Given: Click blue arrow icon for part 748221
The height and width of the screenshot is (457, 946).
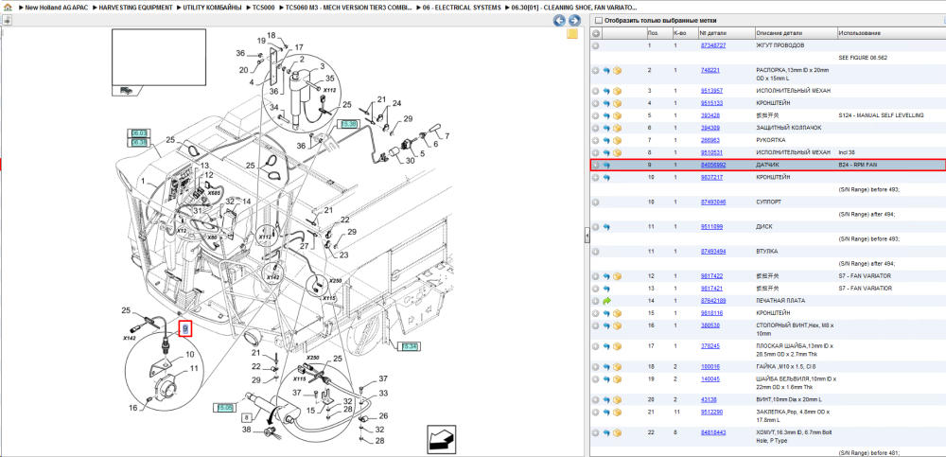Looking at the screenshot, I should tap(606, 71).
